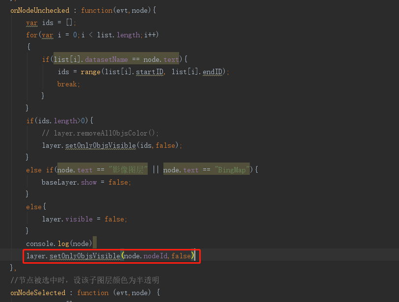Viewport: 399px width, 302px height.
Task: Click 'setOnlyObjsVisible' on the ids,false line
Action: [101, 146]
